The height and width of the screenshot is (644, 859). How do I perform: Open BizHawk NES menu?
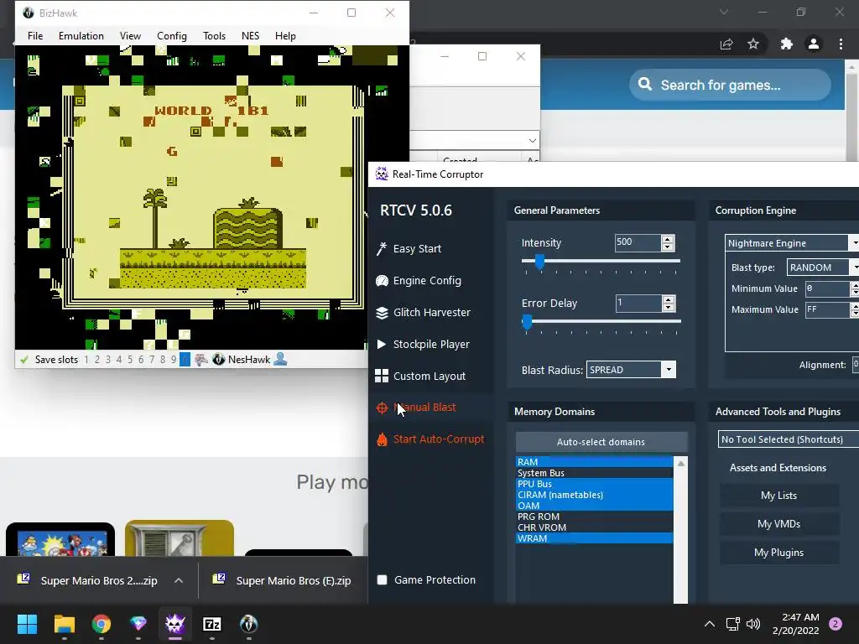coord(250,35)
